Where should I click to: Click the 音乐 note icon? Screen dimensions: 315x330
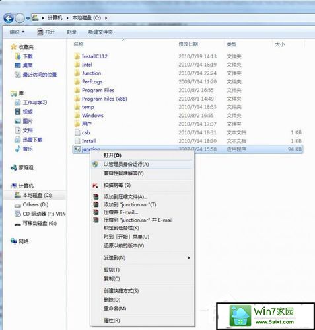[18, 149]
